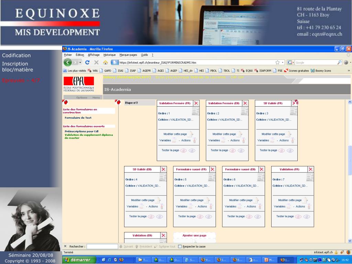
Task: Open the Édition menu
Action: [80, 55]
